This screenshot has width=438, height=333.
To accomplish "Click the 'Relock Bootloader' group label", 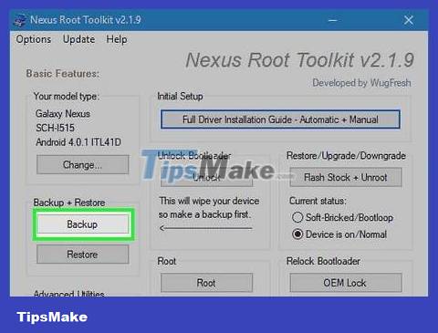I will [323, 261].
